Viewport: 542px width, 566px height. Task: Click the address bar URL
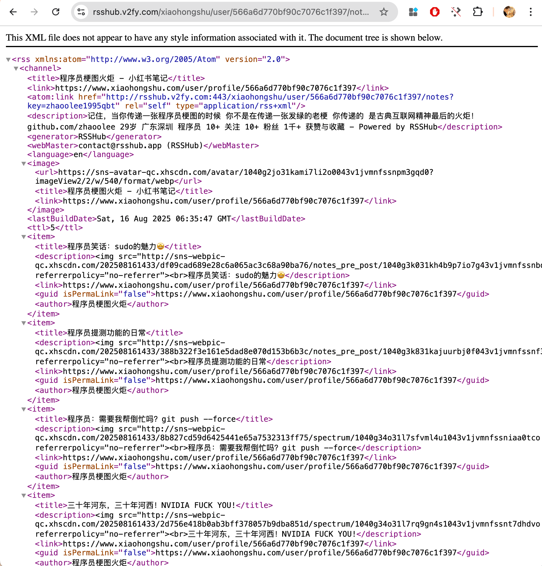[x=231, y=12]
